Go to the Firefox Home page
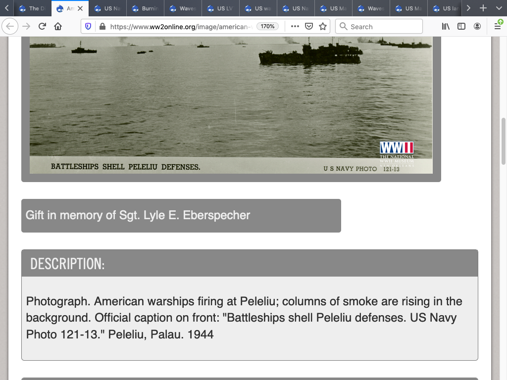The width and height of the screenshot is (507, 380). 58,27
